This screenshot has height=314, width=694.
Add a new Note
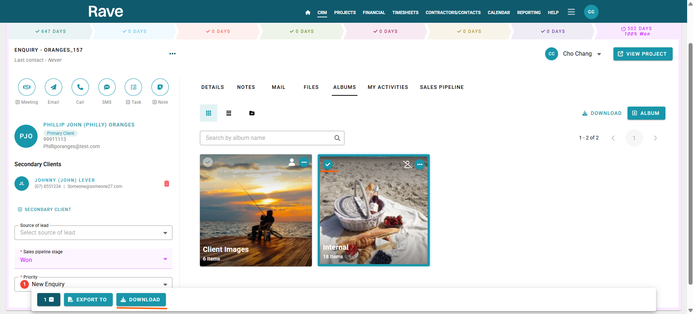(x=160, y=87)
